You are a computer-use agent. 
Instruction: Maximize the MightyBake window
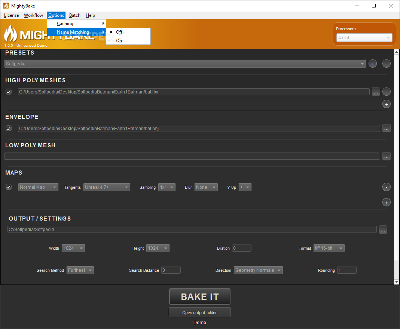pyautogui.click(x=374, y=6)
